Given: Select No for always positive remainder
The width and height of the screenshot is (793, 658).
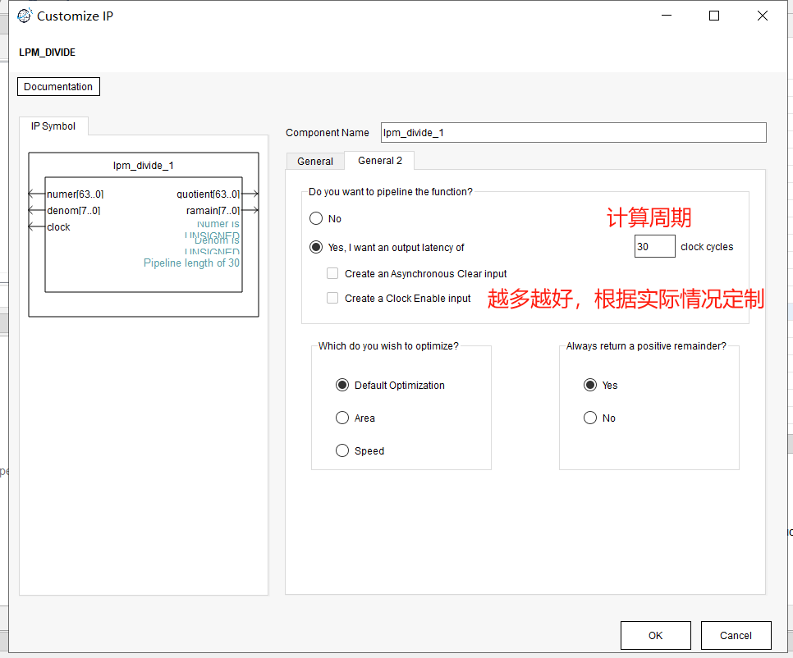Looking at the screenshot, I should 590,418.
